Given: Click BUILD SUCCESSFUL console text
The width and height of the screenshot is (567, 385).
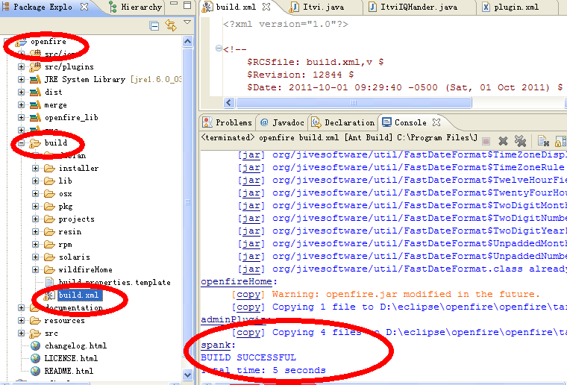Looking at the screenshot, I should 248,358.
